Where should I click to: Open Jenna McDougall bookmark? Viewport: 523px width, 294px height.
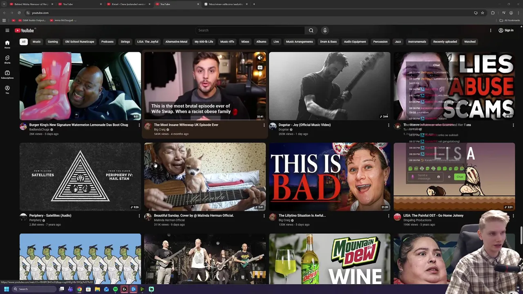pos(63,20)
